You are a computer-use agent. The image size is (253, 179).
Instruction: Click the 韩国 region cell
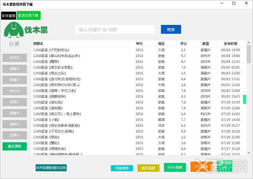(161, 120)
